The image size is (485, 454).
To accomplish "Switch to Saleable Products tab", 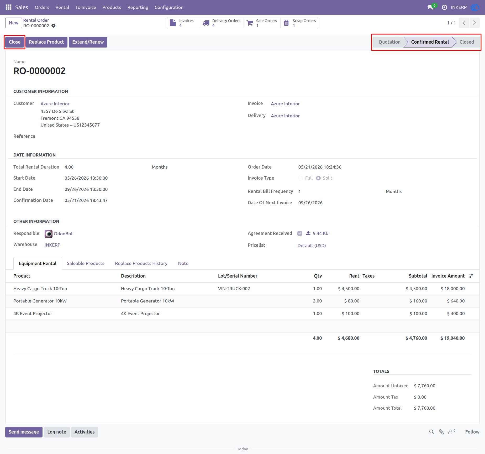I will click(86, 263).
